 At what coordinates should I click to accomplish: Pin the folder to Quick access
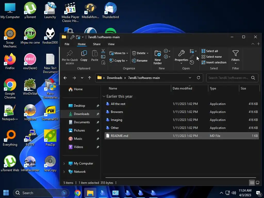coord(70,57)
